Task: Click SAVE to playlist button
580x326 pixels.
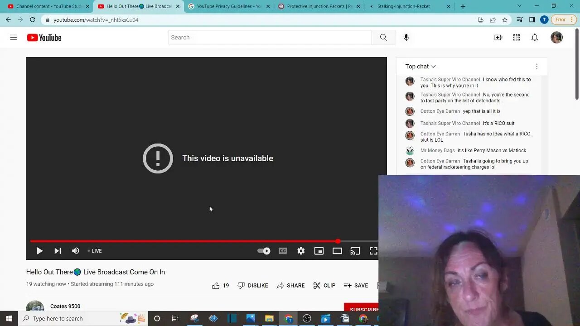Action: pyautogui.click(x=356, y=286)
